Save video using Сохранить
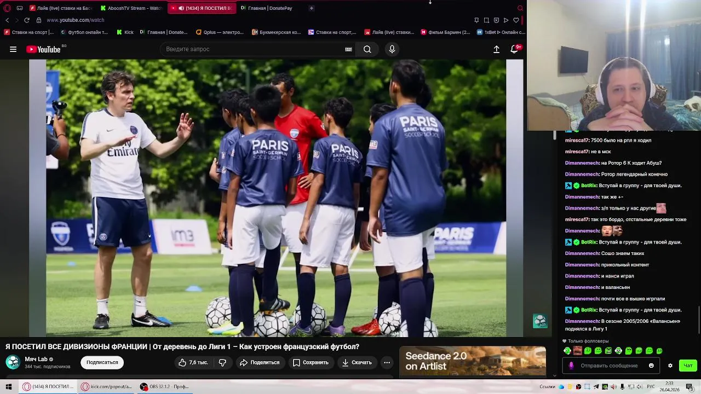Image resolution: width=701 pixels, height=394 pixels. coord(311,362)
